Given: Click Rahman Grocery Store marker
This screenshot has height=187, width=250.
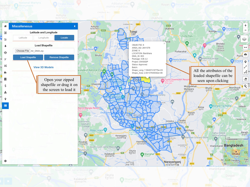Looking at the screenshot, I should click(x=183, y=137).
